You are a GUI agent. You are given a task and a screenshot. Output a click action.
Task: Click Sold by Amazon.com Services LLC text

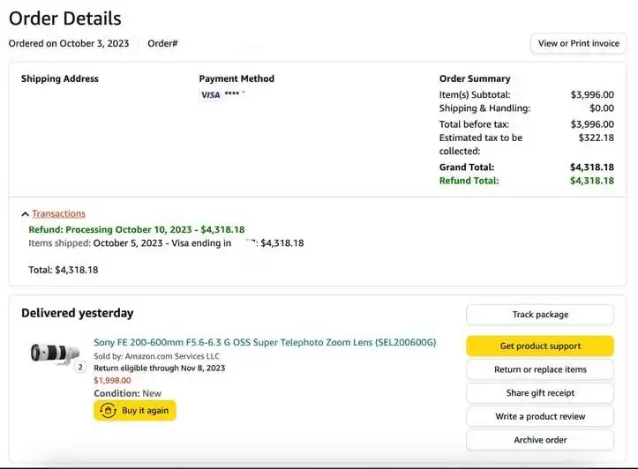click(157, 356)
